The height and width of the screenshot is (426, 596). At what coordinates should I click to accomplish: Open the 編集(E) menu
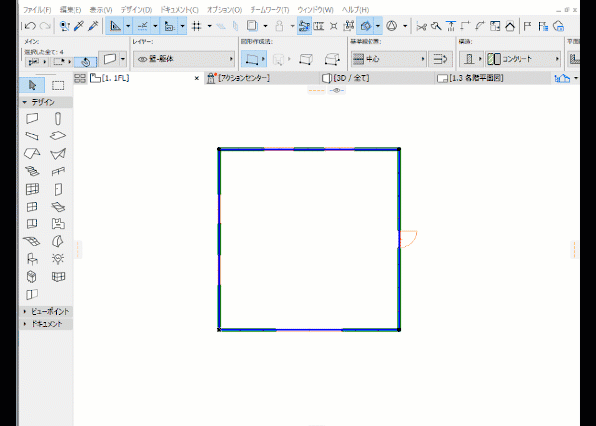click(71, 10)
